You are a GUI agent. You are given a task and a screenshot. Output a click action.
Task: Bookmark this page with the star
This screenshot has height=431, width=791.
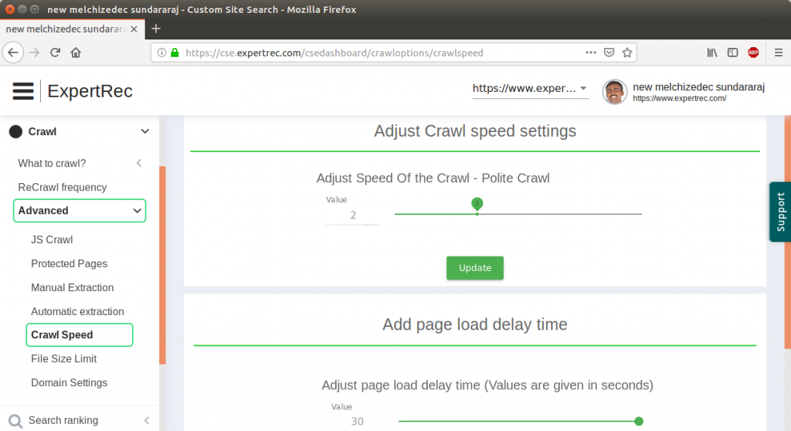click(x=627, y=53)
